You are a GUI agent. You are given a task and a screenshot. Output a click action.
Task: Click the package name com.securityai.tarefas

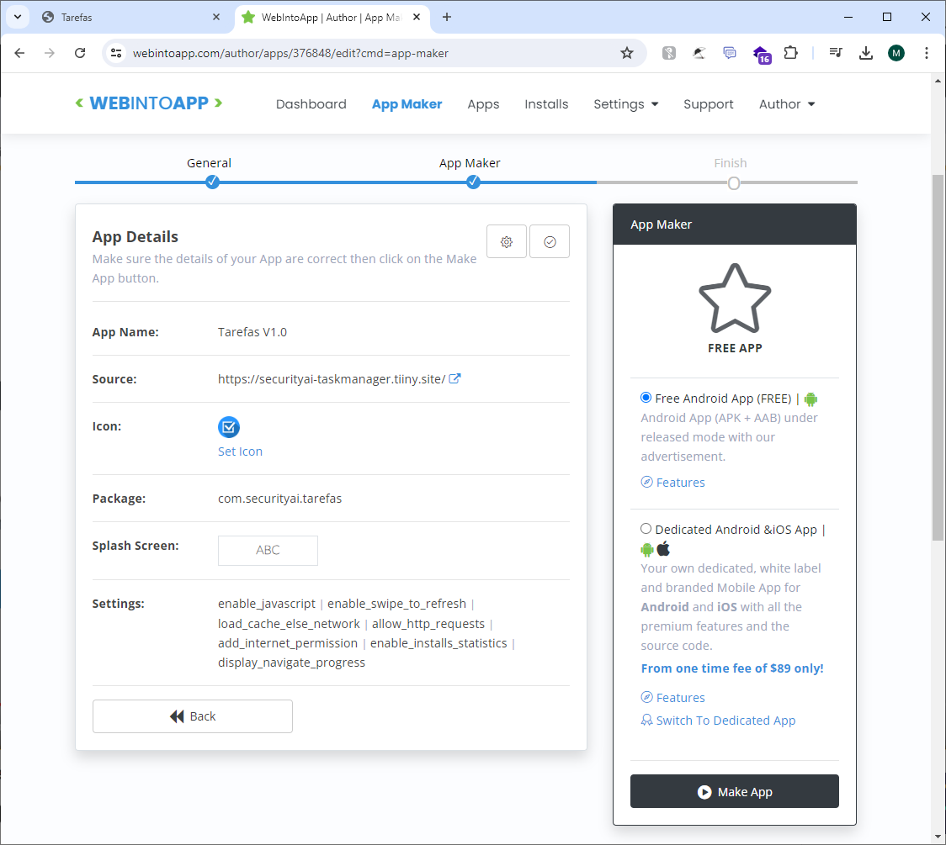(x=280, y=499)
